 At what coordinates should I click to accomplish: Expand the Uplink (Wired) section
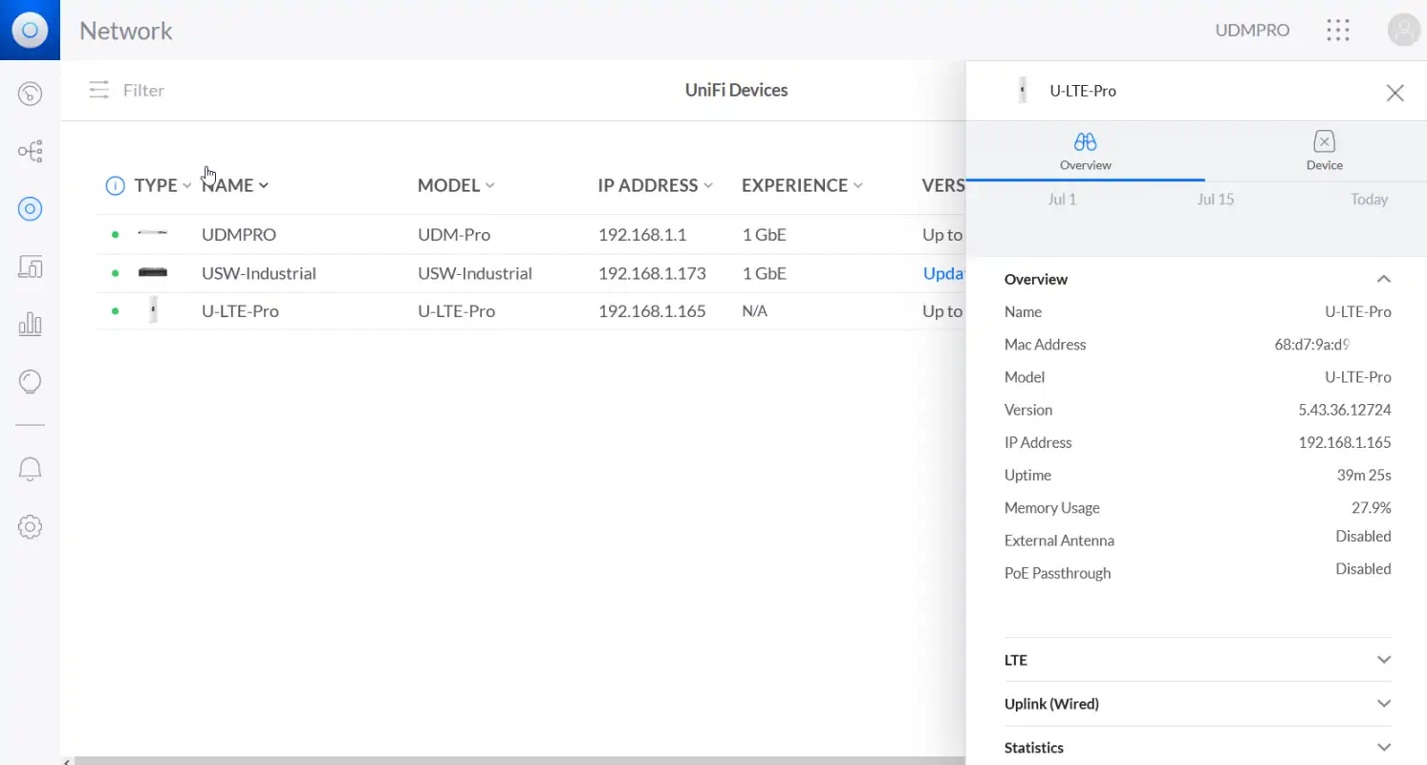(x=1383, y=704)
